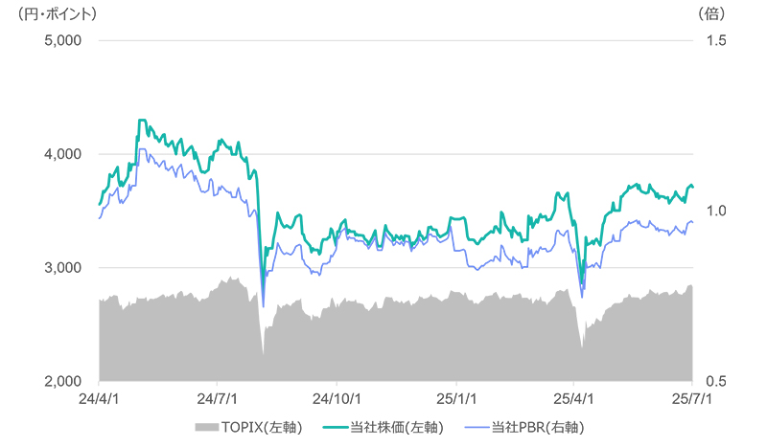Click the 0.5 value on right axis
The height and width of the screenshot is (447, 767).
click(716, 381)
